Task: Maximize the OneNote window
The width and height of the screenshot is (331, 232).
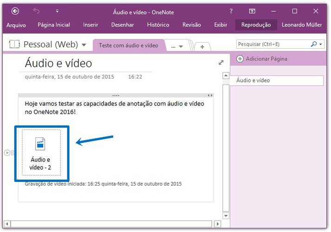Action: [x=295, y=11]
